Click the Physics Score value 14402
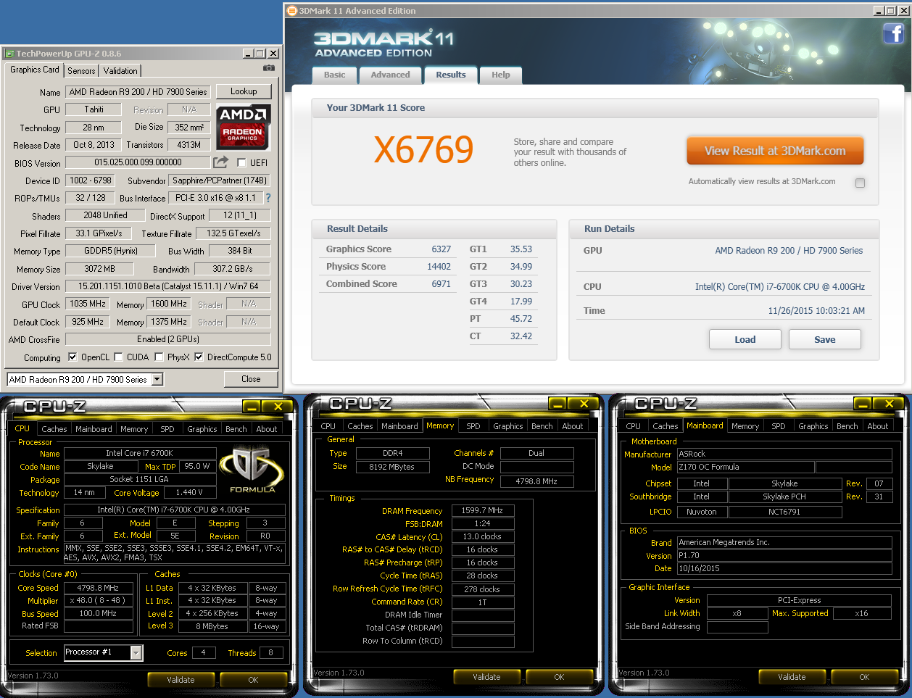912x698 pixels. 439,266
